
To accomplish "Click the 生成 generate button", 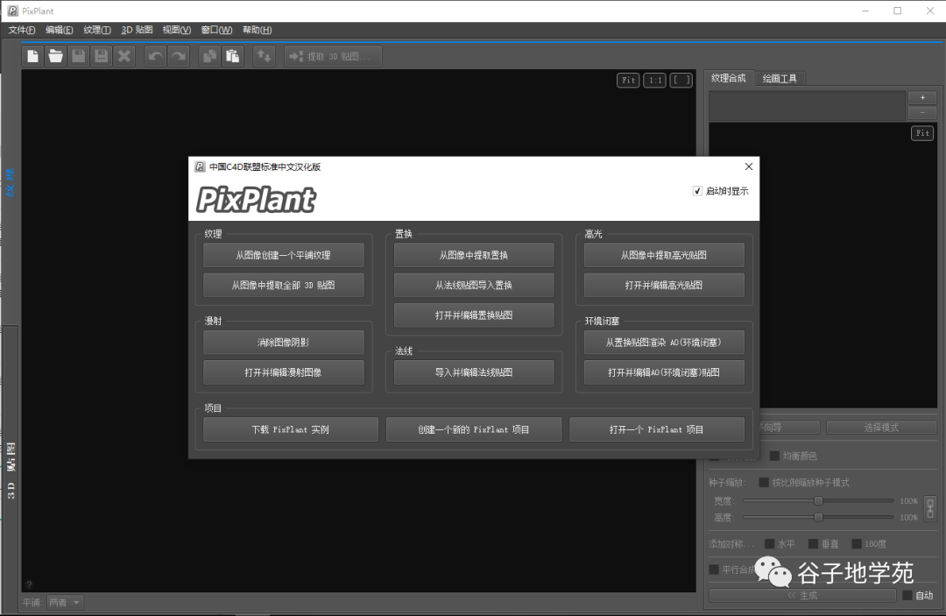I will coord(802,595).
